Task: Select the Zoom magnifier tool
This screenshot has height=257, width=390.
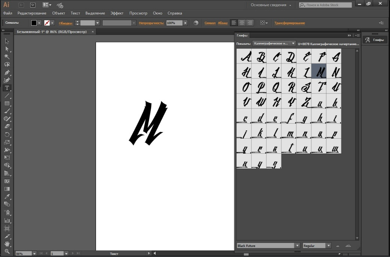Action: click(x=7, y=251)
